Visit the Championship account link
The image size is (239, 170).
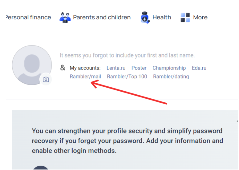click(x=169, y=68)
